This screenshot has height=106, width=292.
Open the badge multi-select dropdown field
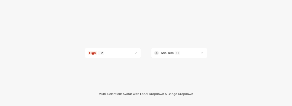[113, 53]
